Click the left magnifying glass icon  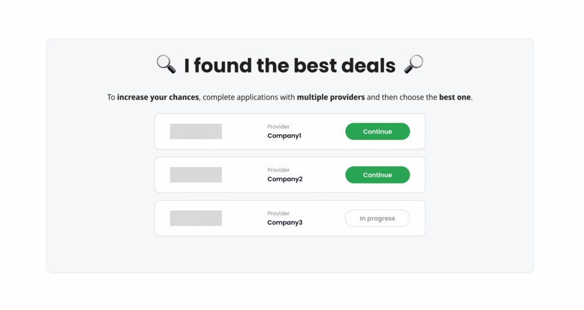coord(166,65)
